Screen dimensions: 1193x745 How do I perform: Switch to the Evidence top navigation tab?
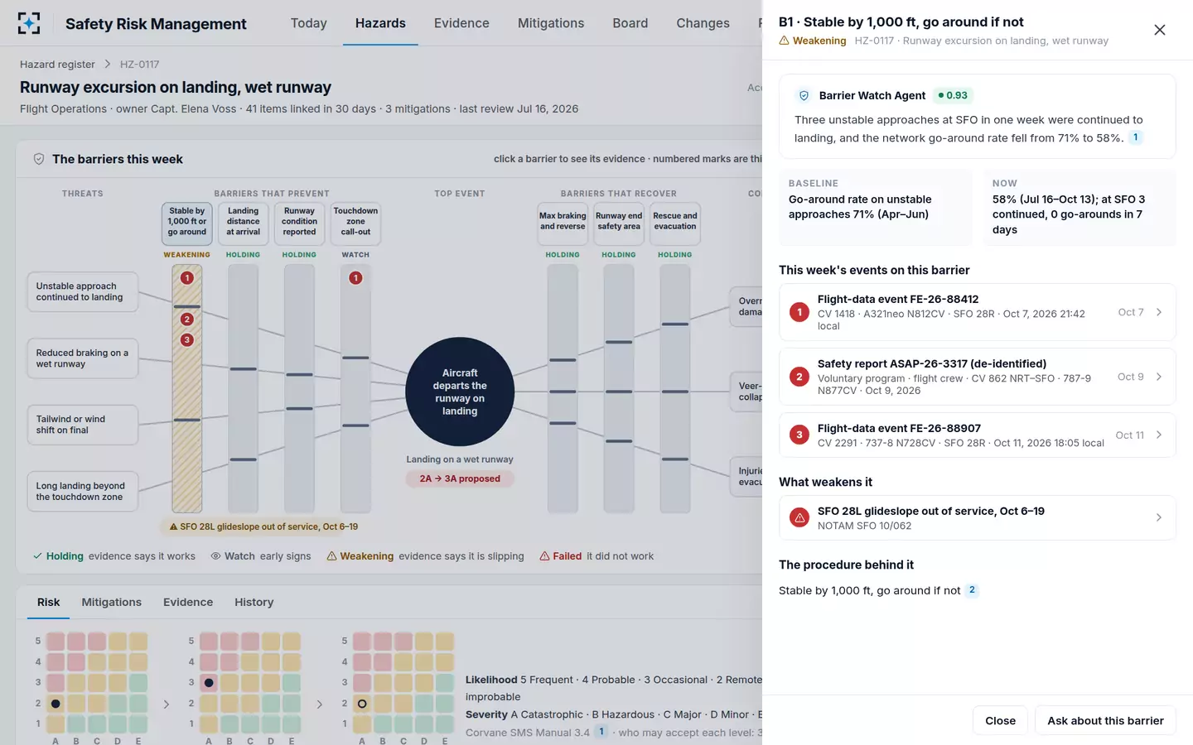461,23
